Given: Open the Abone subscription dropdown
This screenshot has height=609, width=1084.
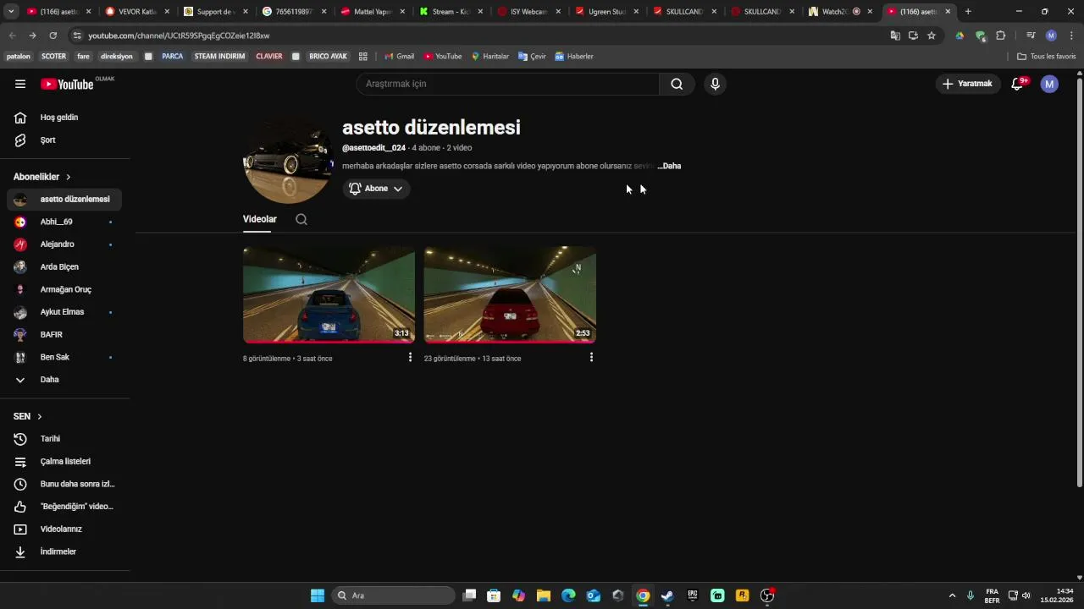Looking at the screenshot, I should [x=376, y=189].
